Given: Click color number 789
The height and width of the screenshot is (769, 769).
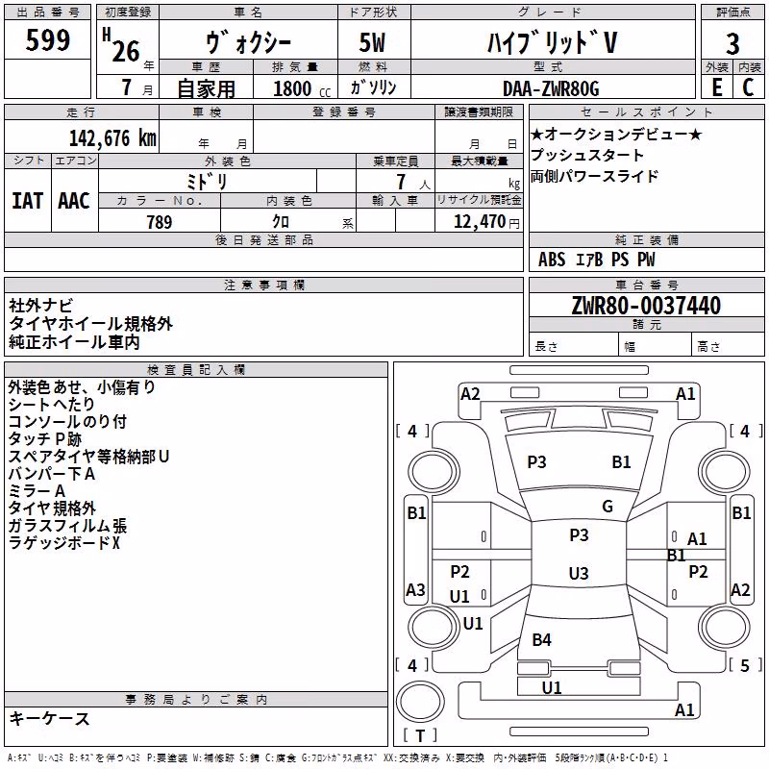Looking at the screenshot, I should coord(160,222).
